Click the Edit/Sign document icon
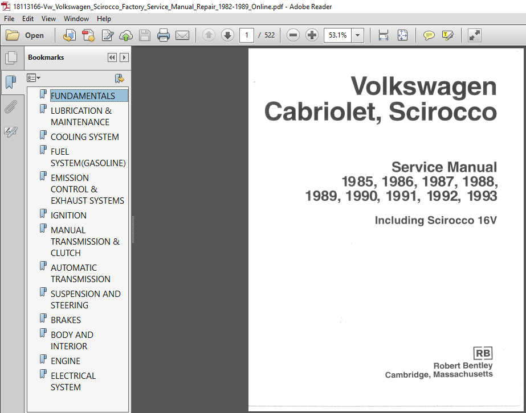Screen dimensions: 526x413 (108, 35)
